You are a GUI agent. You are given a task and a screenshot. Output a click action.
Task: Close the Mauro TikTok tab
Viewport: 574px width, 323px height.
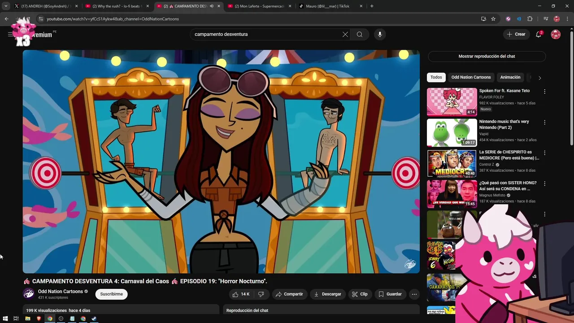(x=361, y=6)
